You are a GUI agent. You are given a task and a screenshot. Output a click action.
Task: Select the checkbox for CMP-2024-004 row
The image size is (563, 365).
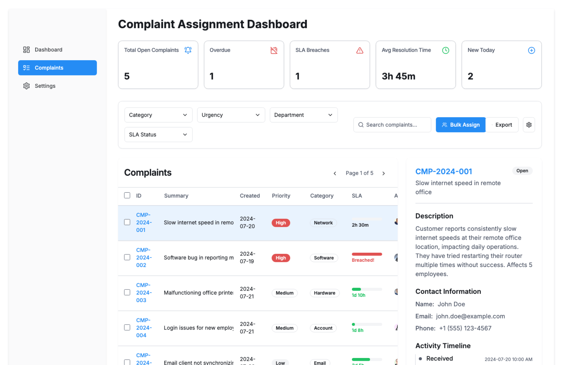point(127,328)
